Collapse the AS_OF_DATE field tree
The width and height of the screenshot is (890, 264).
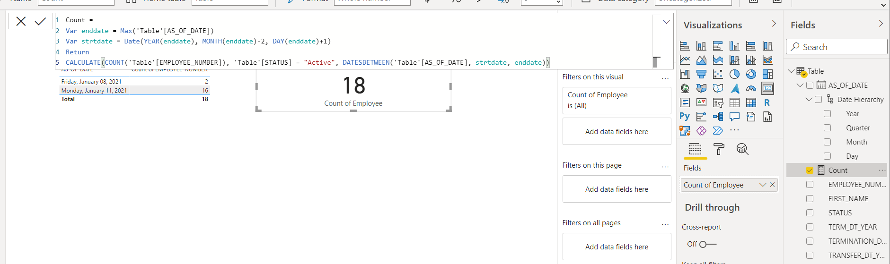pyautogui.click(x=800, y=85)
